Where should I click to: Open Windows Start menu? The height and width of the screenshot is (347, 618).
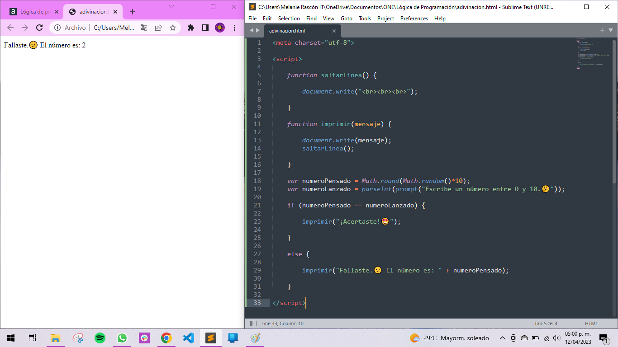(11, 338)
